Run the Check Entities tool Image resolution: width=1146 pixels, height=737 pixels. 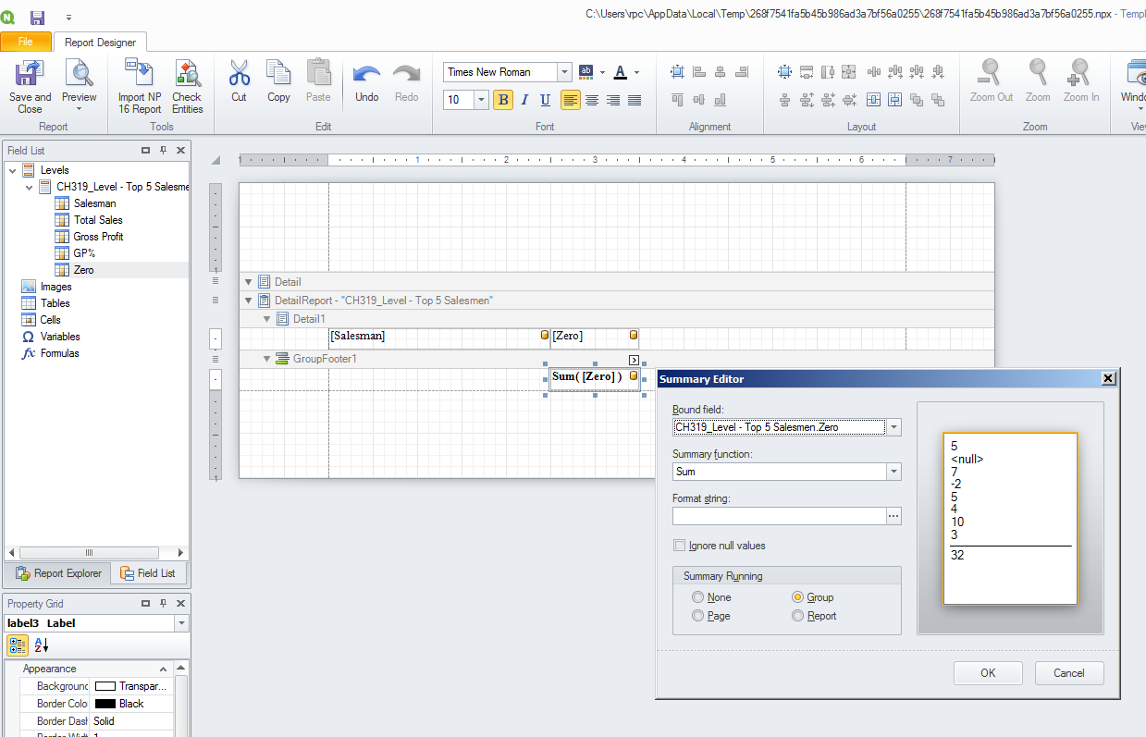tap(187, 74)
